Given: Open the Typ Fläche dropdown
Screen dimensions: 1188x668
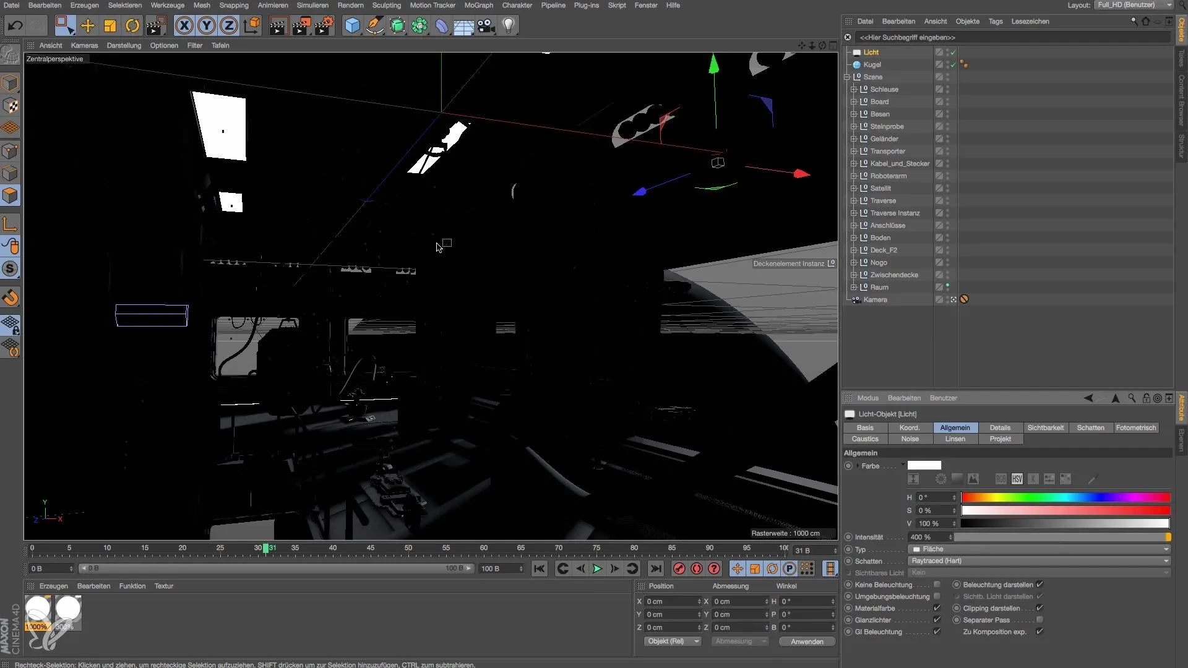Looking at the screenshot, I should click(x=1039, y=549).
